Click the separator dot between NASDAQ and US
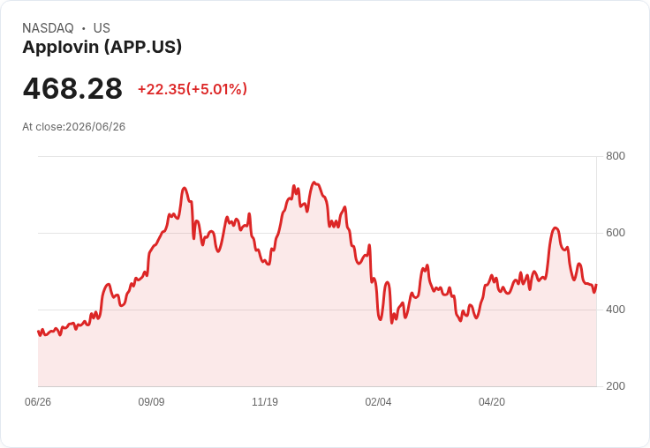650x448 pixels. (x=84, y=28)
